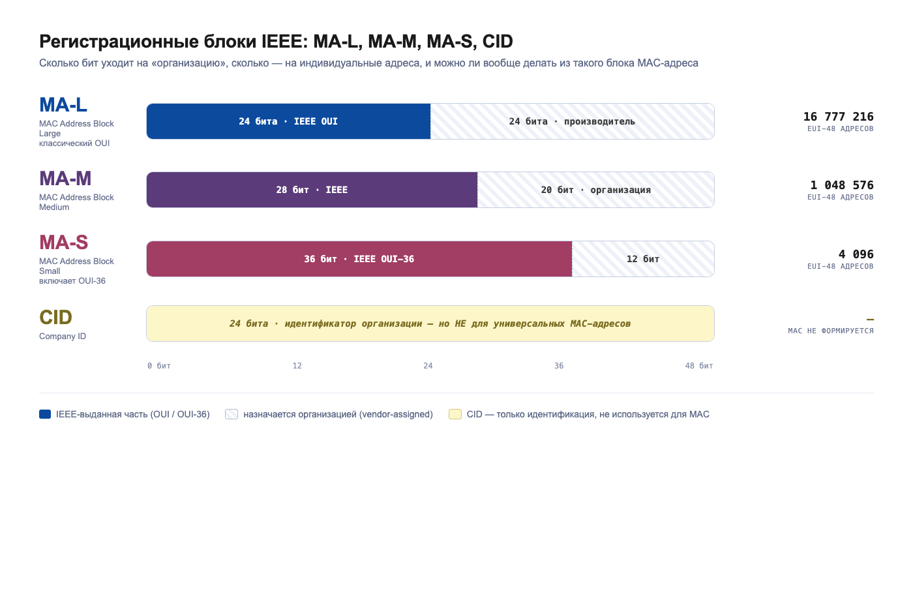Select the '36 бит · IEEE OUI-36' segment

(359, 259)
